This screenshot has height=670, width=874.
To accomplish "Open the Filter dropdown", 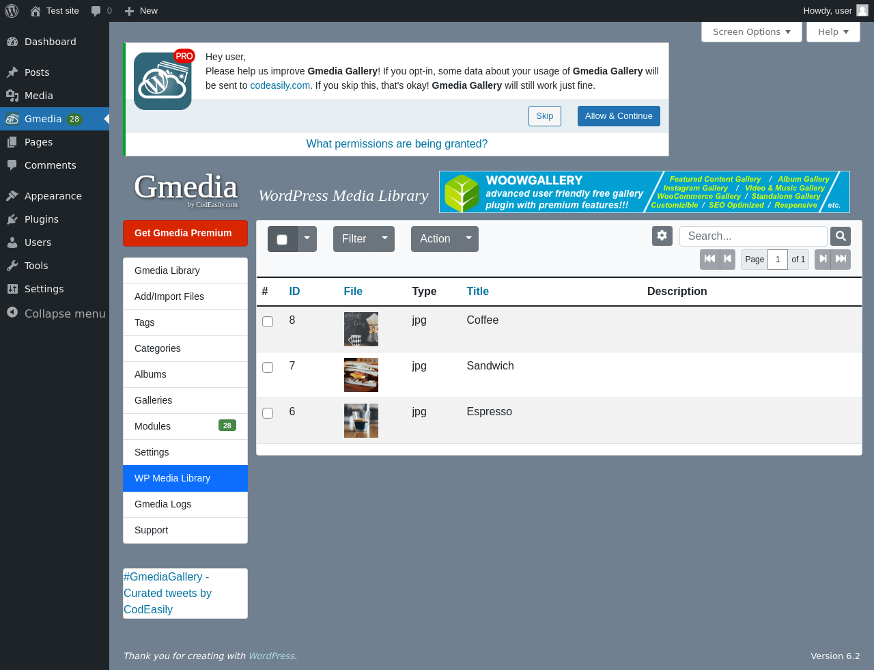I will [x=364, y=239].
